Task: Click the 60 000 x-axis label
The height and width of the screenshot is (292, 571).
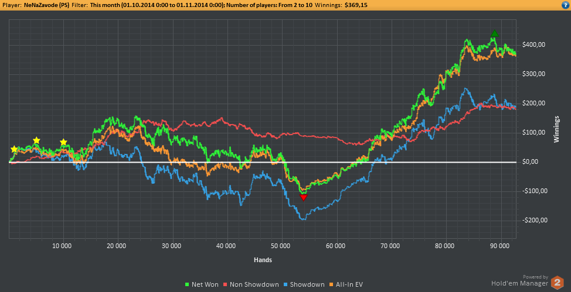Action: tap(336, 246)
